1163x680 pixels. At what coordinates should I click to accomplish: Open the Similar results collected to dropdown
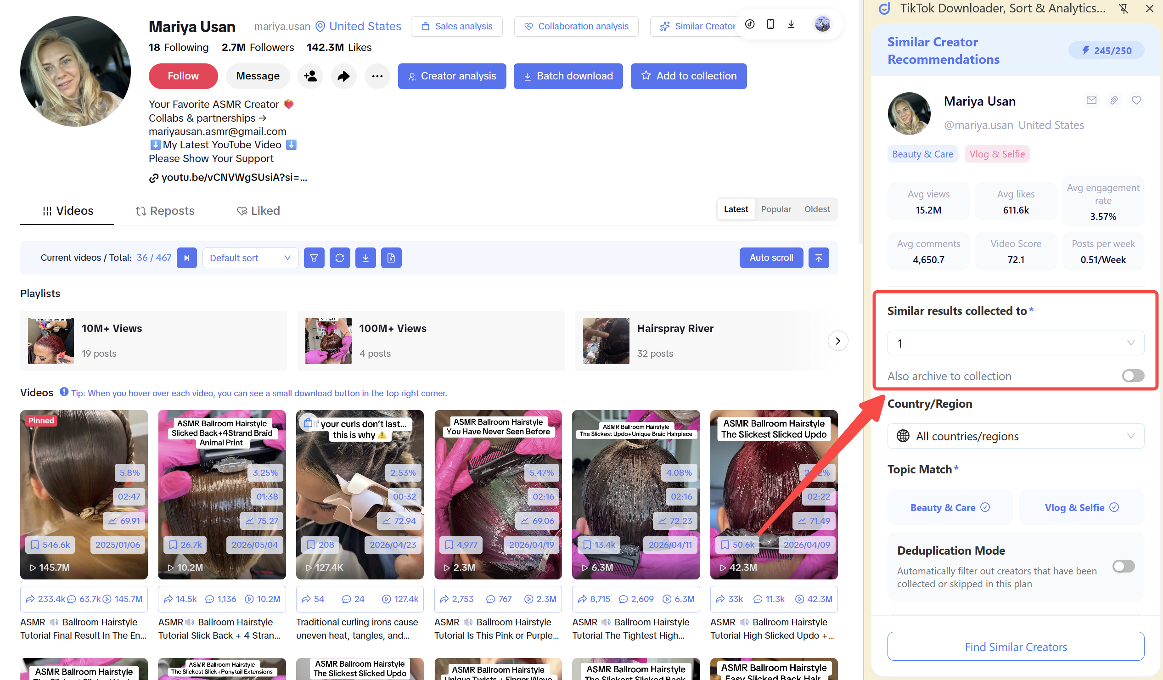[1015, 343]
